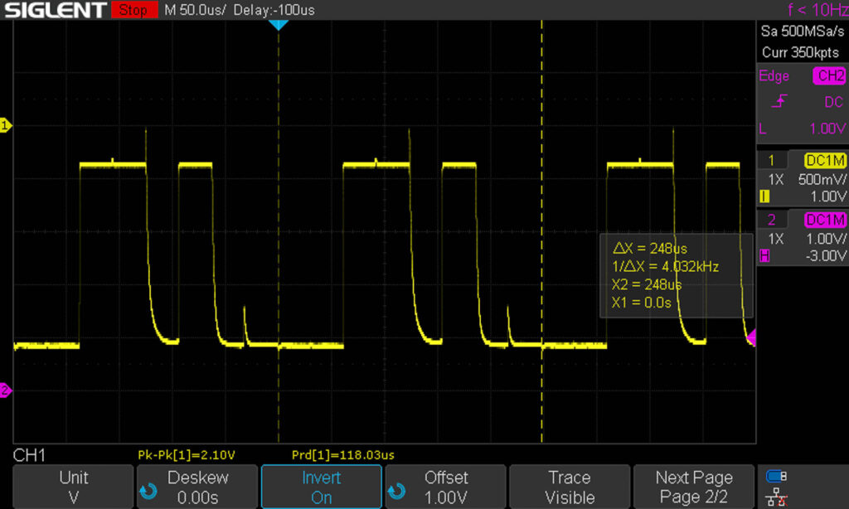Click the red Stop status indicator
The width and height of the screenshot is (849, 509).
[x=133, y=10]
